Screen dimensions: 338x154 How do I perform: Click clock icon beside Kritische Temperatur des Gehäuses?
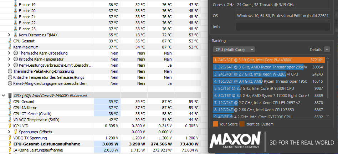point(10,77)
